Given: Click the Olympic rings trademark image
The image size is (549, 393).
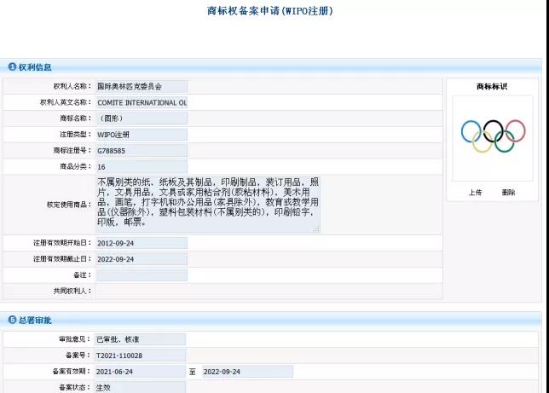Looking at the screenshot, I should point(493,136).
